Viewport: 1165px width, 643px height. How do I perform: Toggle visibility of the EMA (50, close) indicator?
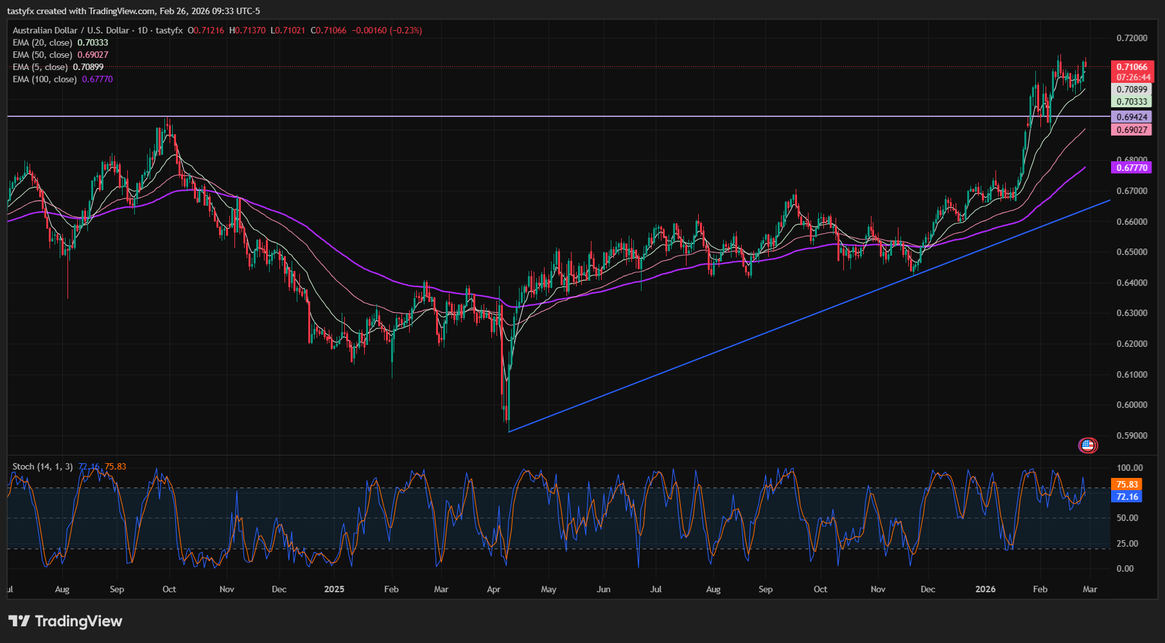coord(42,55)
